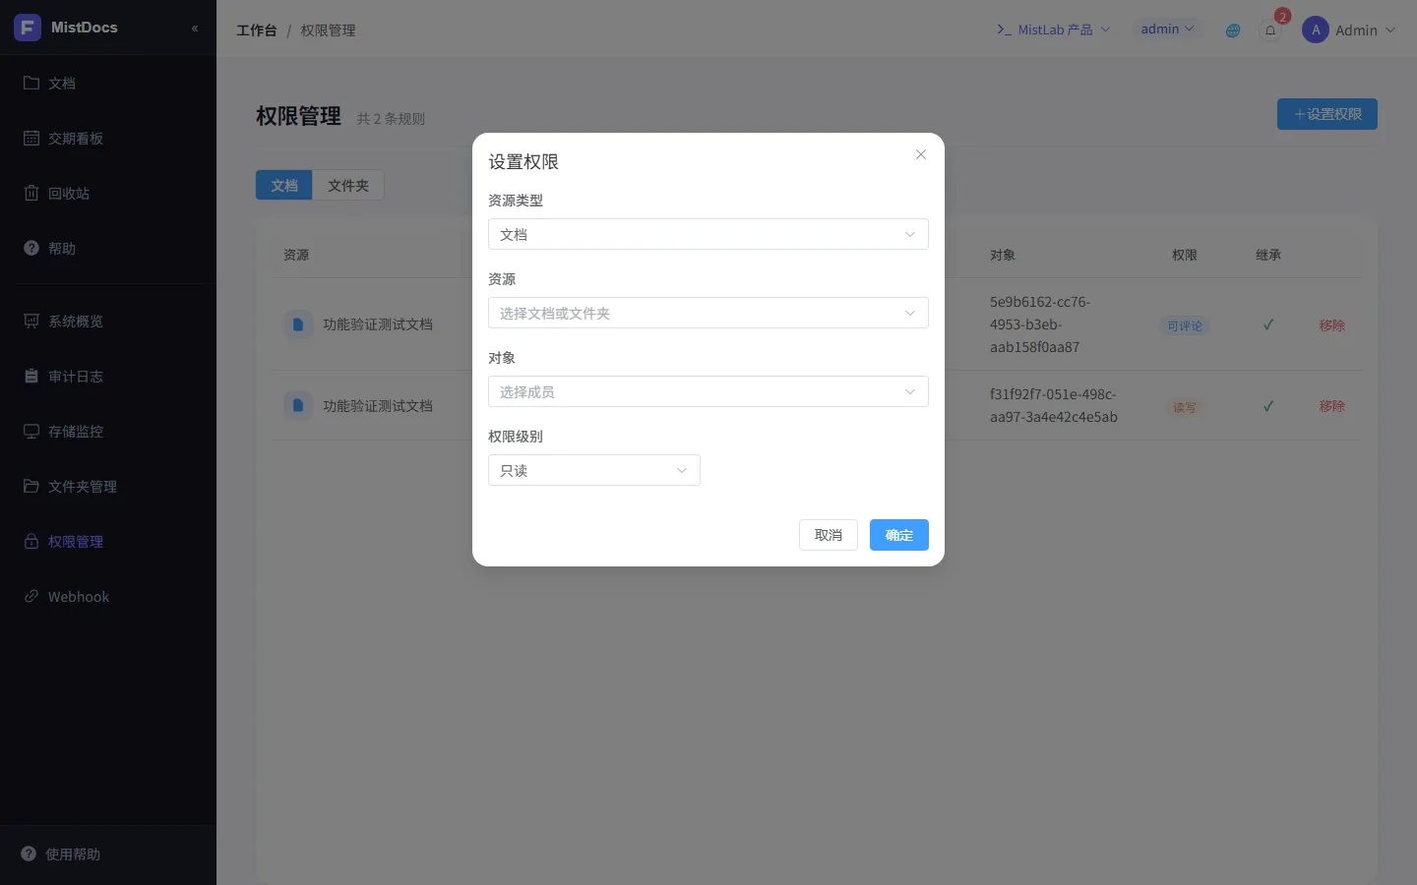Click 继承 checkmark in 读写 row
The width and height of the screenshot is (1417, 885).
(x=1268, y=405)
